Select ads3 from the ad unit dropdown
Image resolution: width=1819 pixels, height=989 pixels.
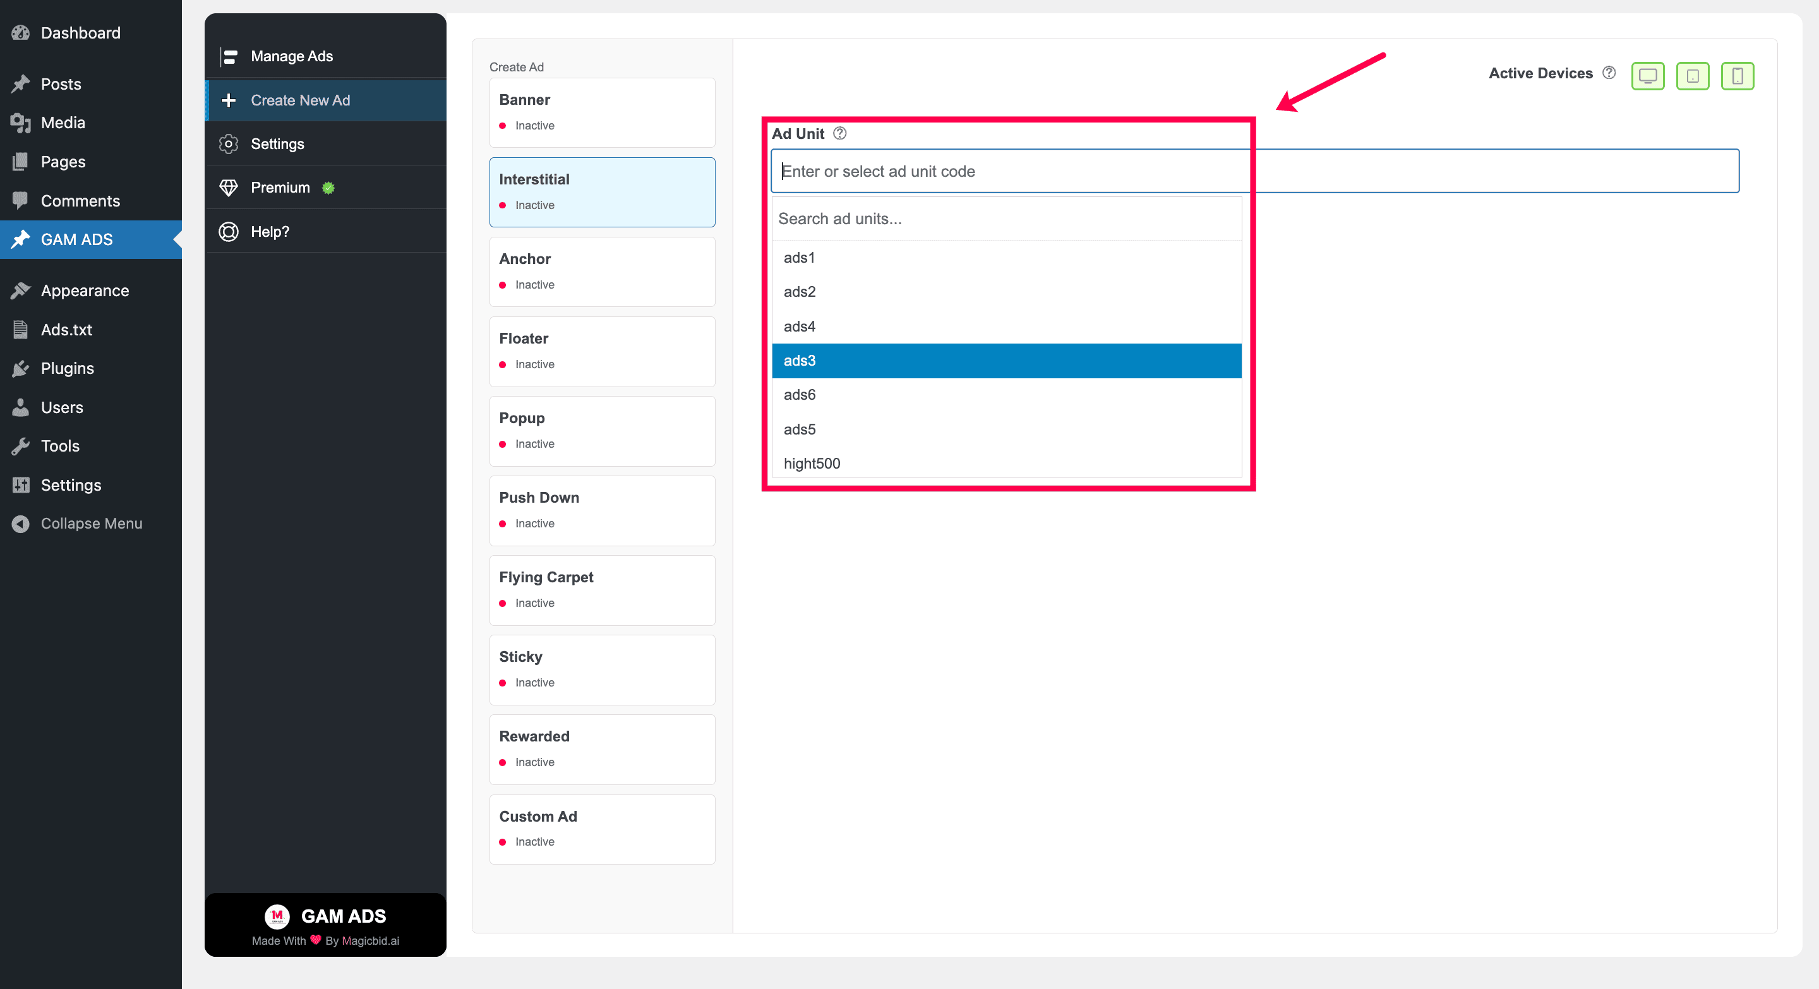click(x=1006, y=361)
